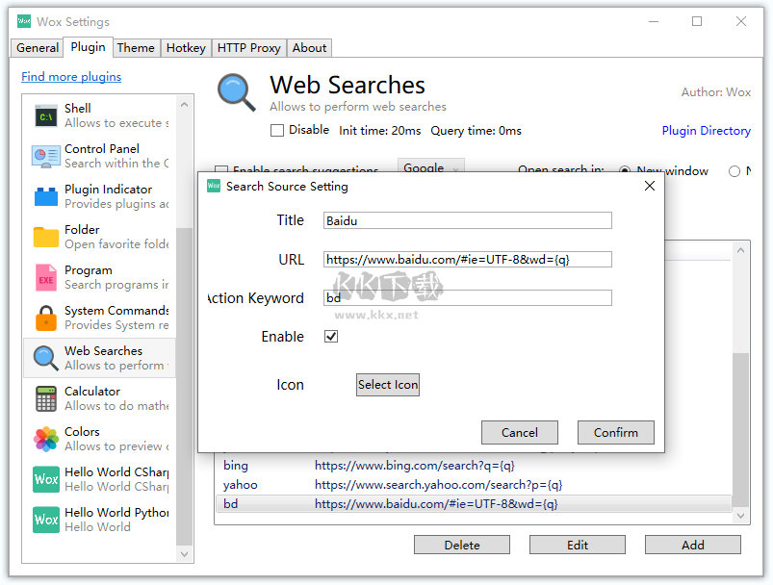
Task: Click Cancel in the dialog
Action: point(520,432)
